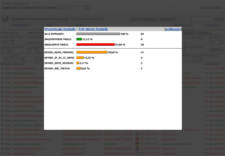Viewport: 225px width, 156px height.
Task: Click the orange DENIED_RDNS_MISSING bar
Action: click(x=92, y=52)
